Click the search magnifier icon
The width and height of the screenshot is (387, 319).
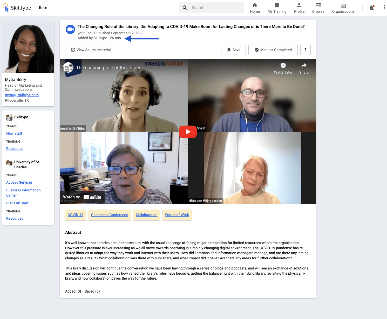coord(185,8)
